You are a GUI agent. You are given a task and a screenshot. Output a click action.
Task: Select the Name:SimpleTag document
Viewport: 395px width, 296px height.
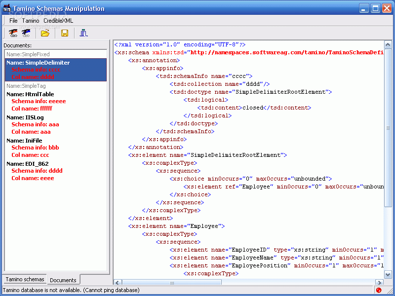click(56, 86)
